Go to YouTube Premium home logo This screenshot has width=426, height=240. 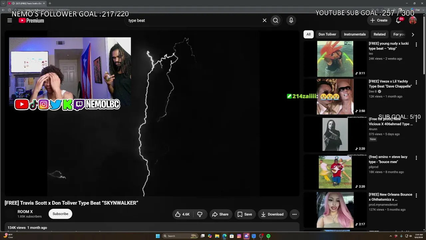(x=31, y=20)
